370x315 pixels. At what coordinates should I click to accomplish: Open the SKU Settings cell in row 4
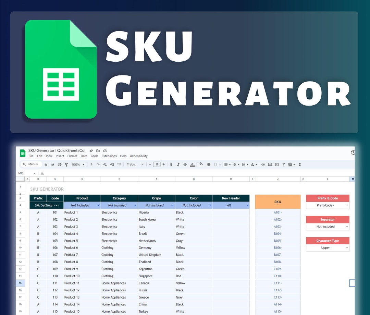pos(46,205)
